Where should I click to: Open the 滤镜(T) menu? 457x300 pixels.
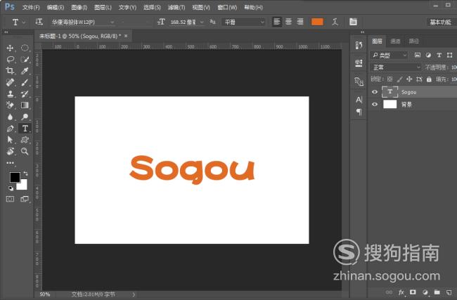coord(176,8)
